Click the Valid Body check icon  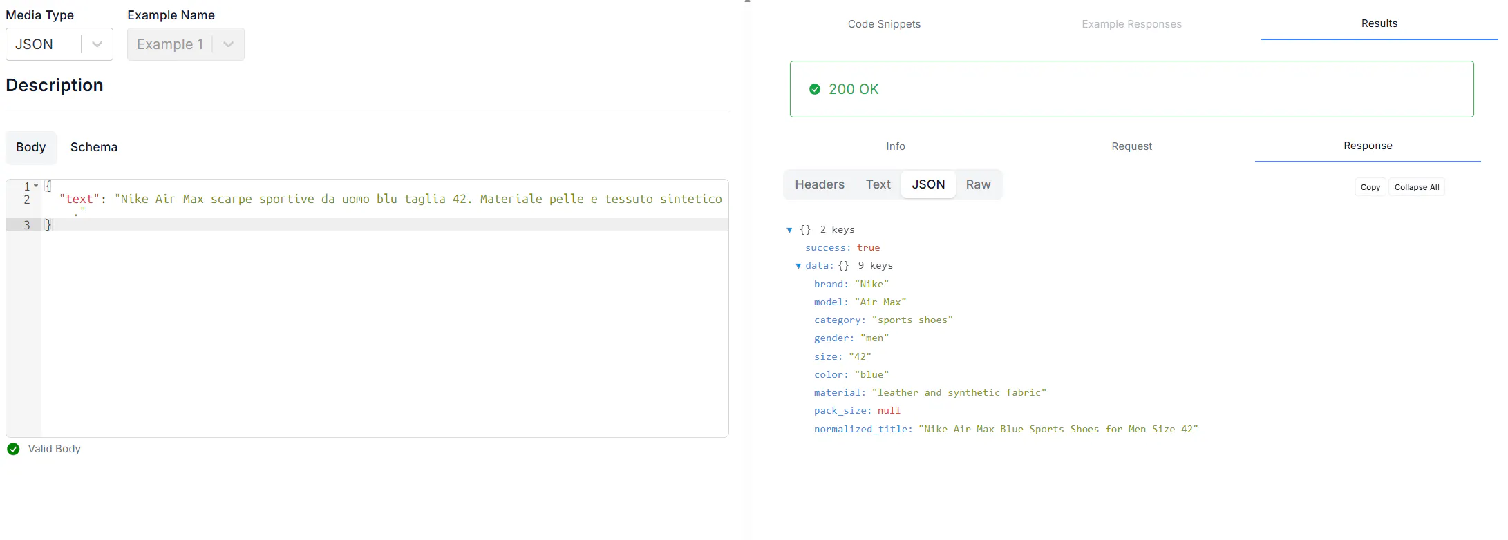13,449
